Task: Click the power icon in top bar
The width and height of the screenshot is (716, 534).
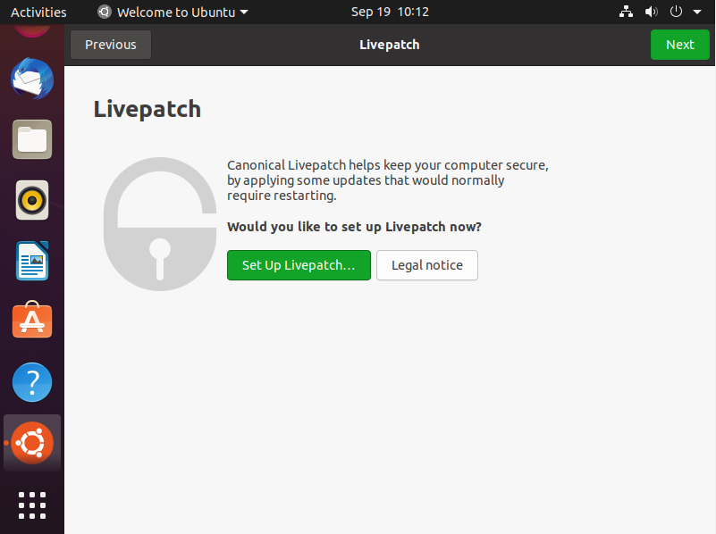Action: [676, 12]
